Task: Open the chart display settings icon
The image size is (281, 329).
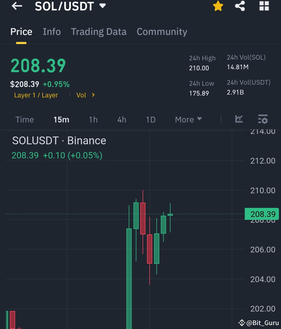Action: click(x=262, y=119)
